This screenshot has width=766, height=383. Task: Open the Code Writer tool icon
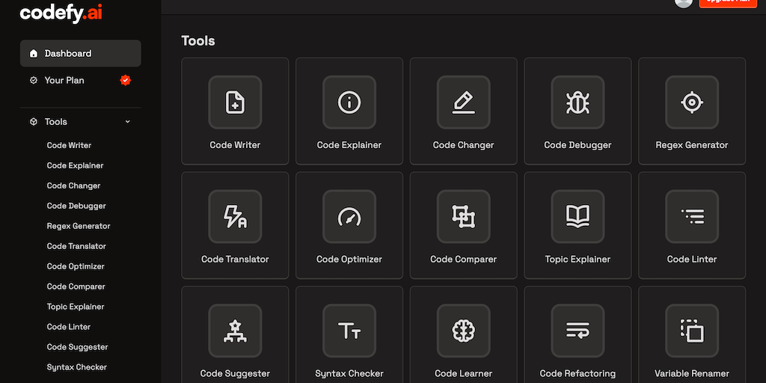coord(235,102)
